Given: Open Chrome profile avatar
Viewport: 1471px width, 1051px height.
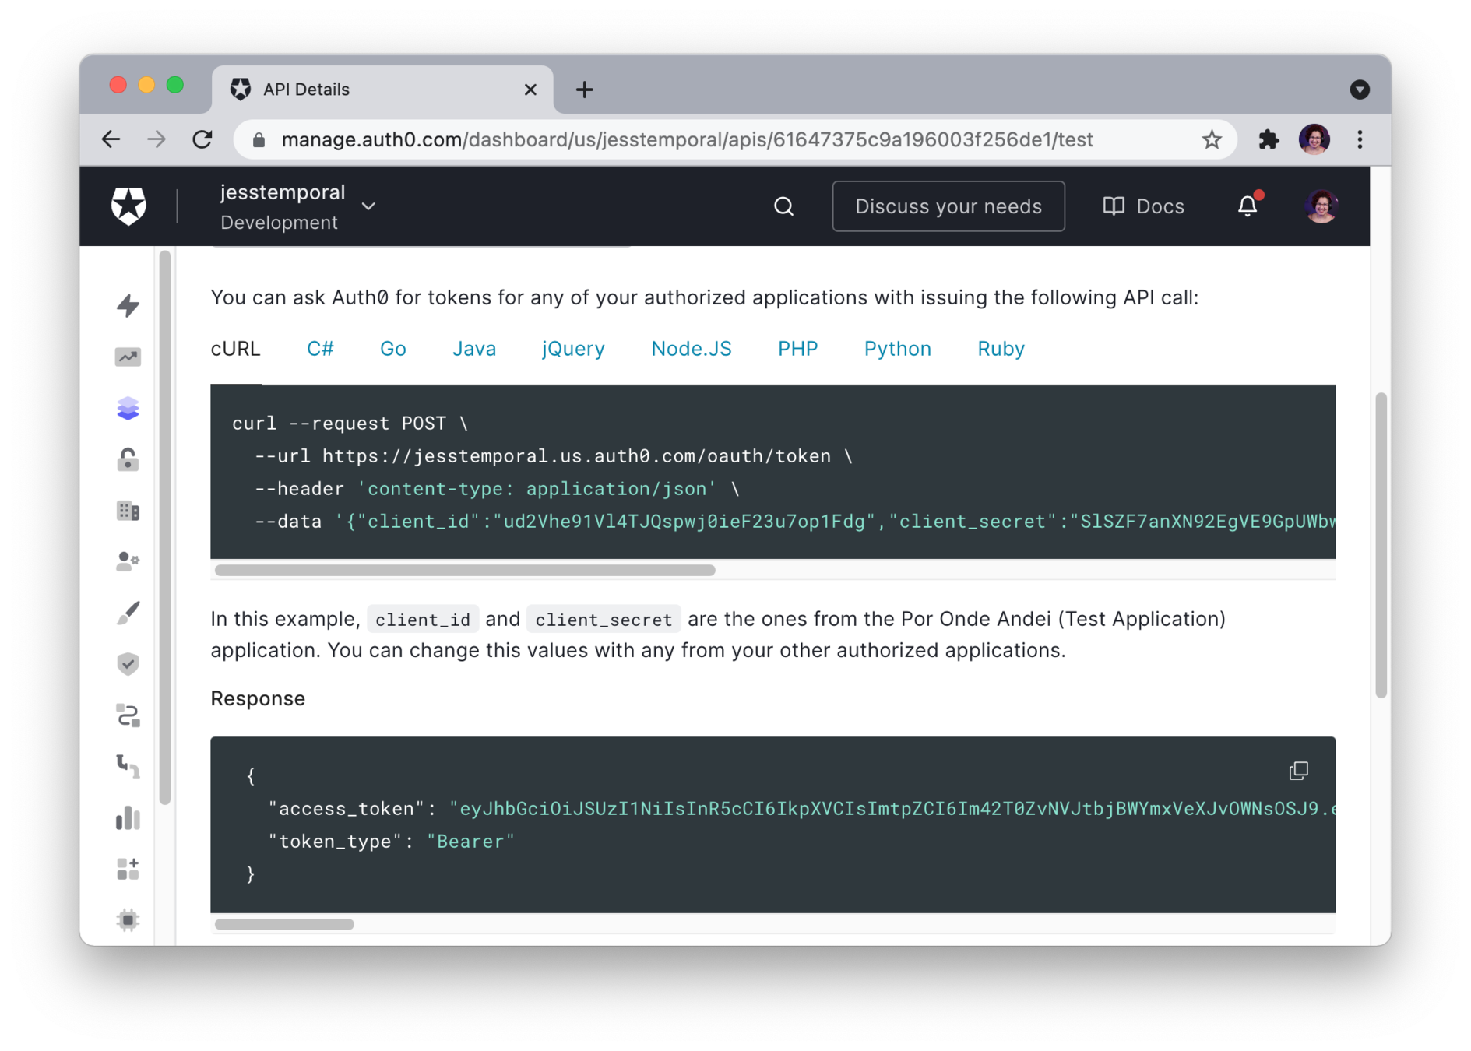Looking at the screenshot, I should coord(1314,140).
